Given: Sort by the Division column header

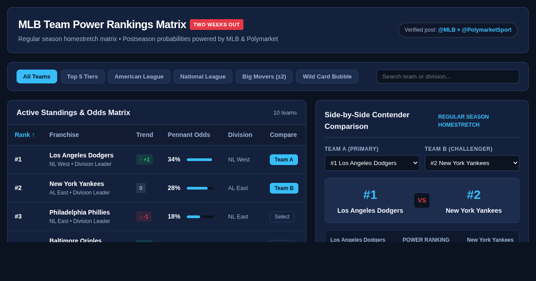Looking at the screenshot, I should click(240, 135).
